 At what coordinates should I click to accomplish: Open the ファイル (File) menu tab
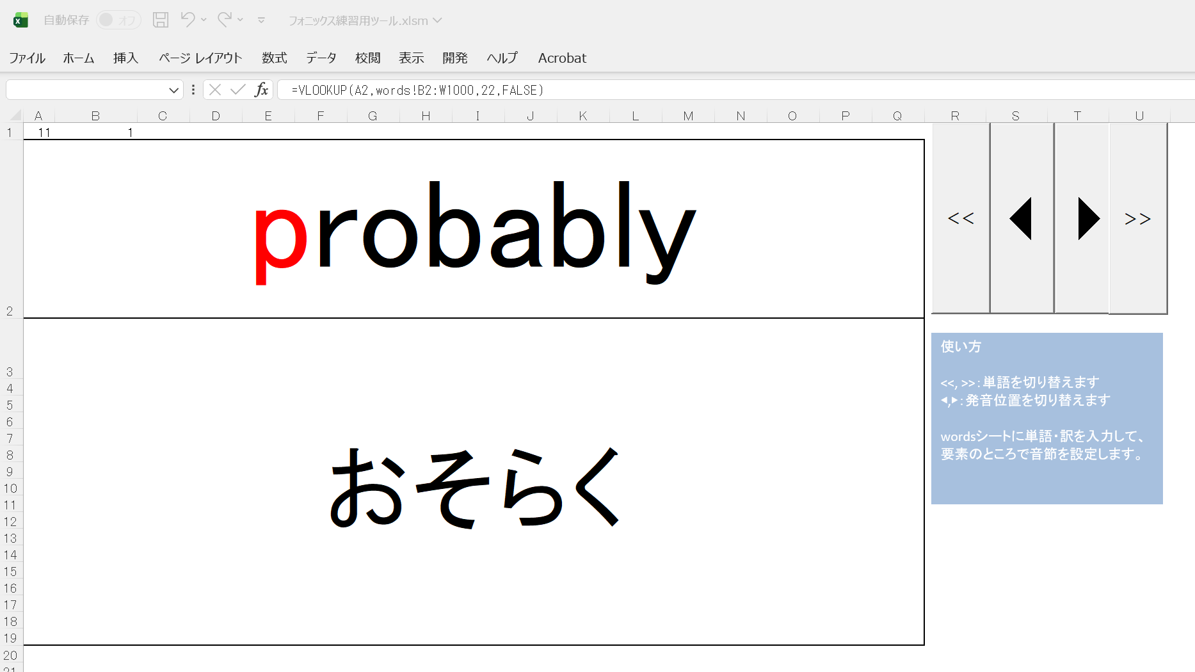(x=27, y=58)
